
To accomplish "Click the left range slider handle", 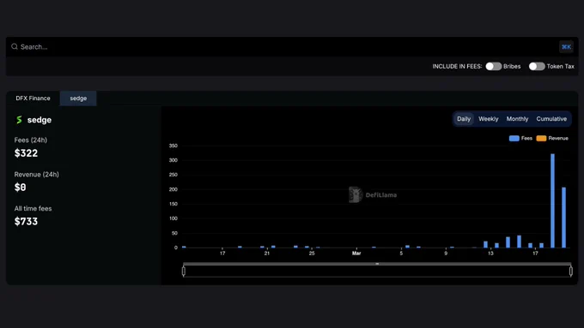I will [x=184, y=271].
